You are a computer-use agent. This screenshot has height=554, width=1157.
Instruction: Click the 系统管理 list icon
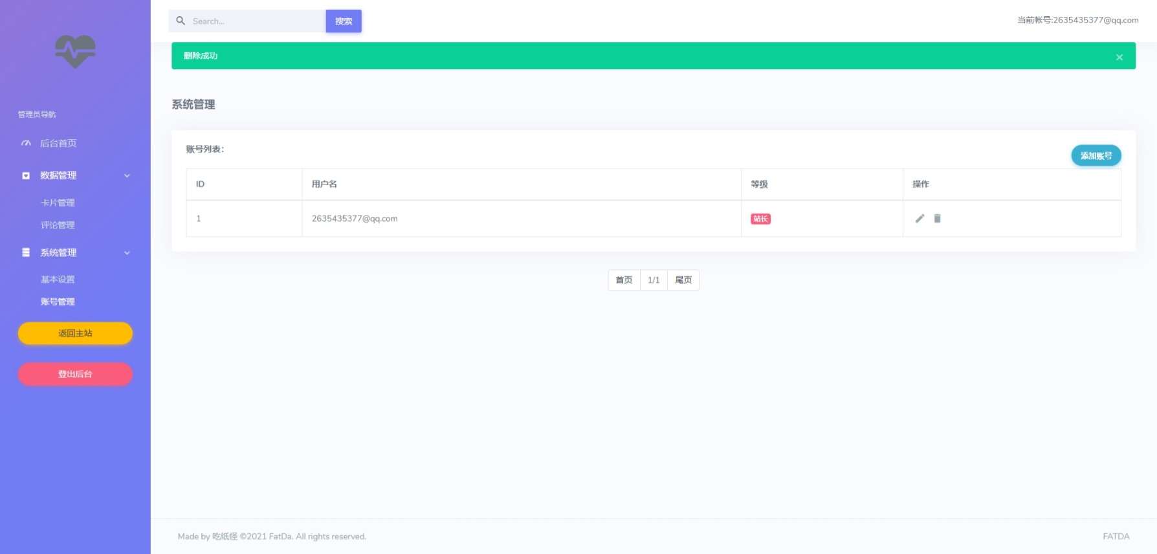pyautogui.click(x=26, y=252)
